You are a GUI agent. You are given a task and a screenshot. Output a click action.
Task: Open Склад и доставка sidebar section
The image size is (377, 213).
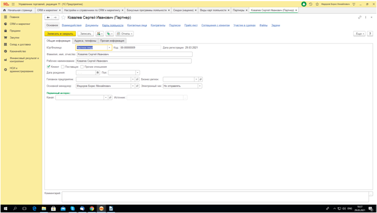point(20,45)
